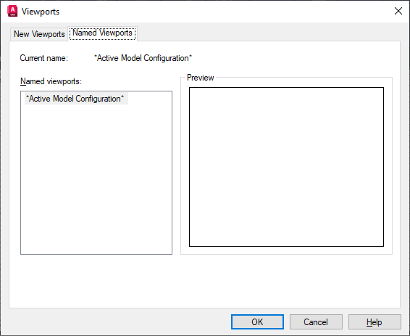Click the "Named viewports:" label
The image size is (410, 336).
point(51,81)
